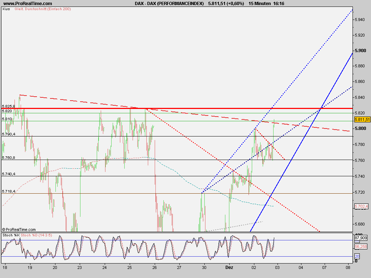Image resolution: width=371 pixels, height=278 pixels.
Task: Click date 04 on the time axis
Action: point(301,268)
